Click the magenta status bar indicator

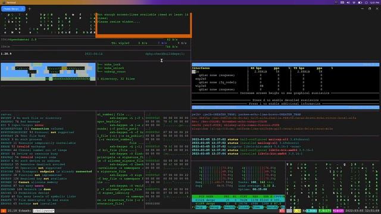click(x=338, y=211)
